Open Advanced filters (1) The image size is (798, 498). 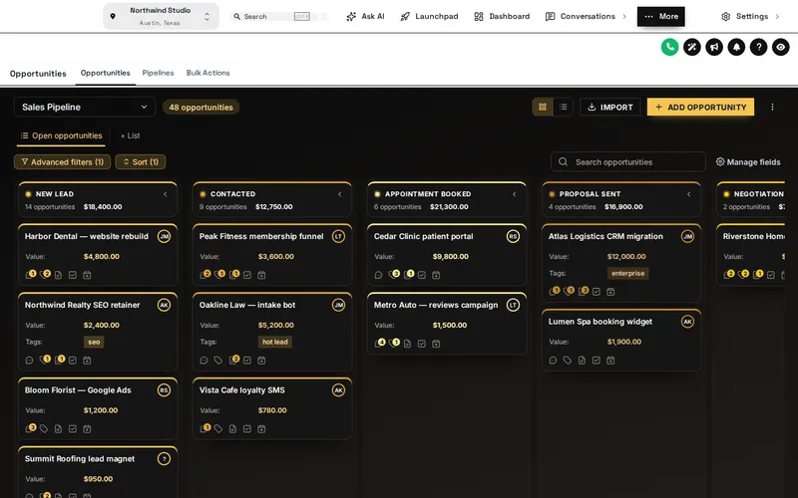[62, 161]
